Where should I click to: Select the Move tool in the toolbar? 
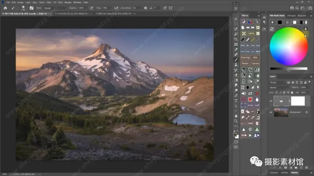(x=236, y=19)
